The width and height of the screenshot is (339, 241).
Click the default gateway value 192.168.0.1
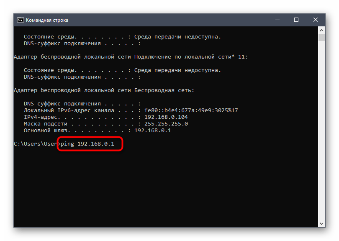(152, 131)
